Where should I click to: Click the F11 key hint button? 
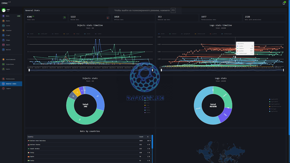coord(173,11)
